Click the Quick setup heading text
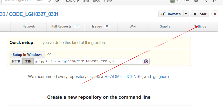 [x=21, y=42]
